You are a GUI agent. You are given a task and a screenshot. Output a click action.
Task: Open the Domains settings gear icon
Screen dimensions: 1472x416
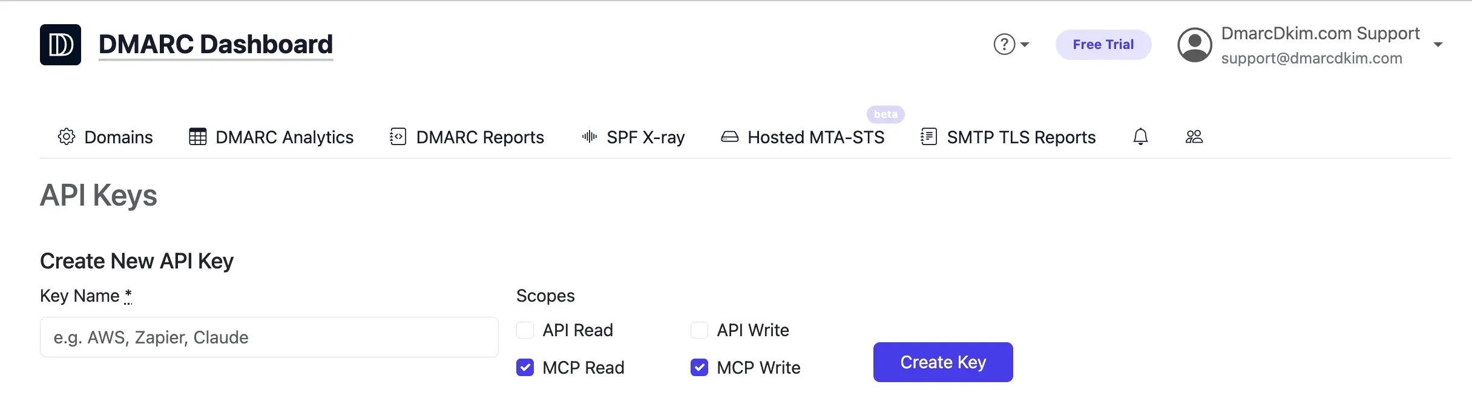(67, 137)
